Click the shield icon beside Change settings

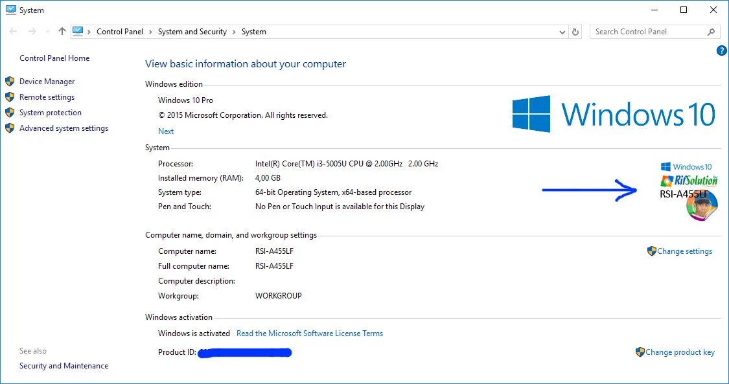click(x=651, y=251)
